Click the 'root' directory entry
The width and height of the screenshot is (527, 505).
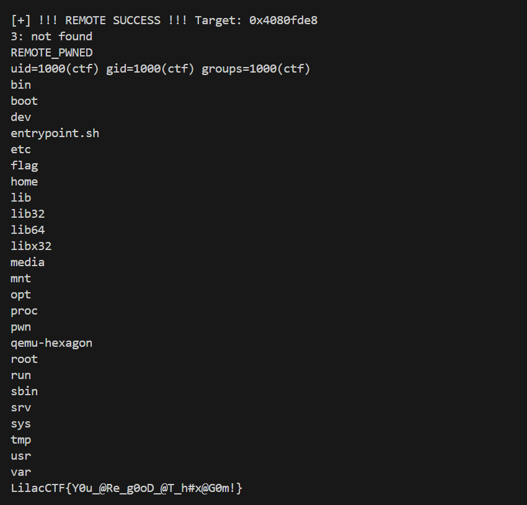(24, 359)
